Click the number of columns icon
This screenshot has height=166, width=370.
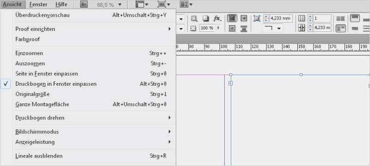click(302, 18)
